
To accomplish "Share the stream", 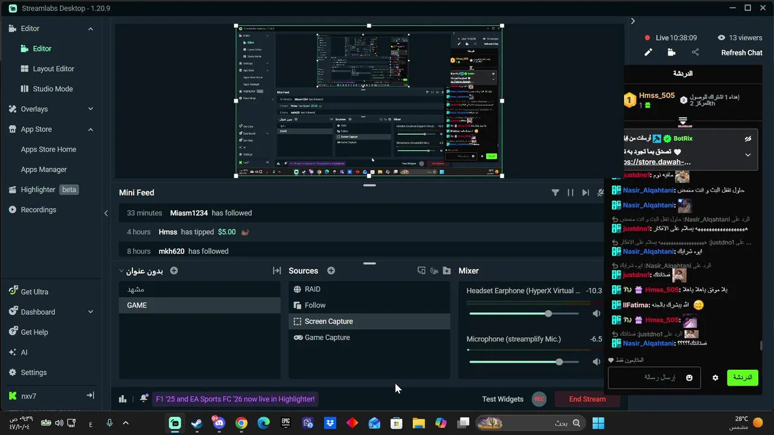I will (695, 53).
